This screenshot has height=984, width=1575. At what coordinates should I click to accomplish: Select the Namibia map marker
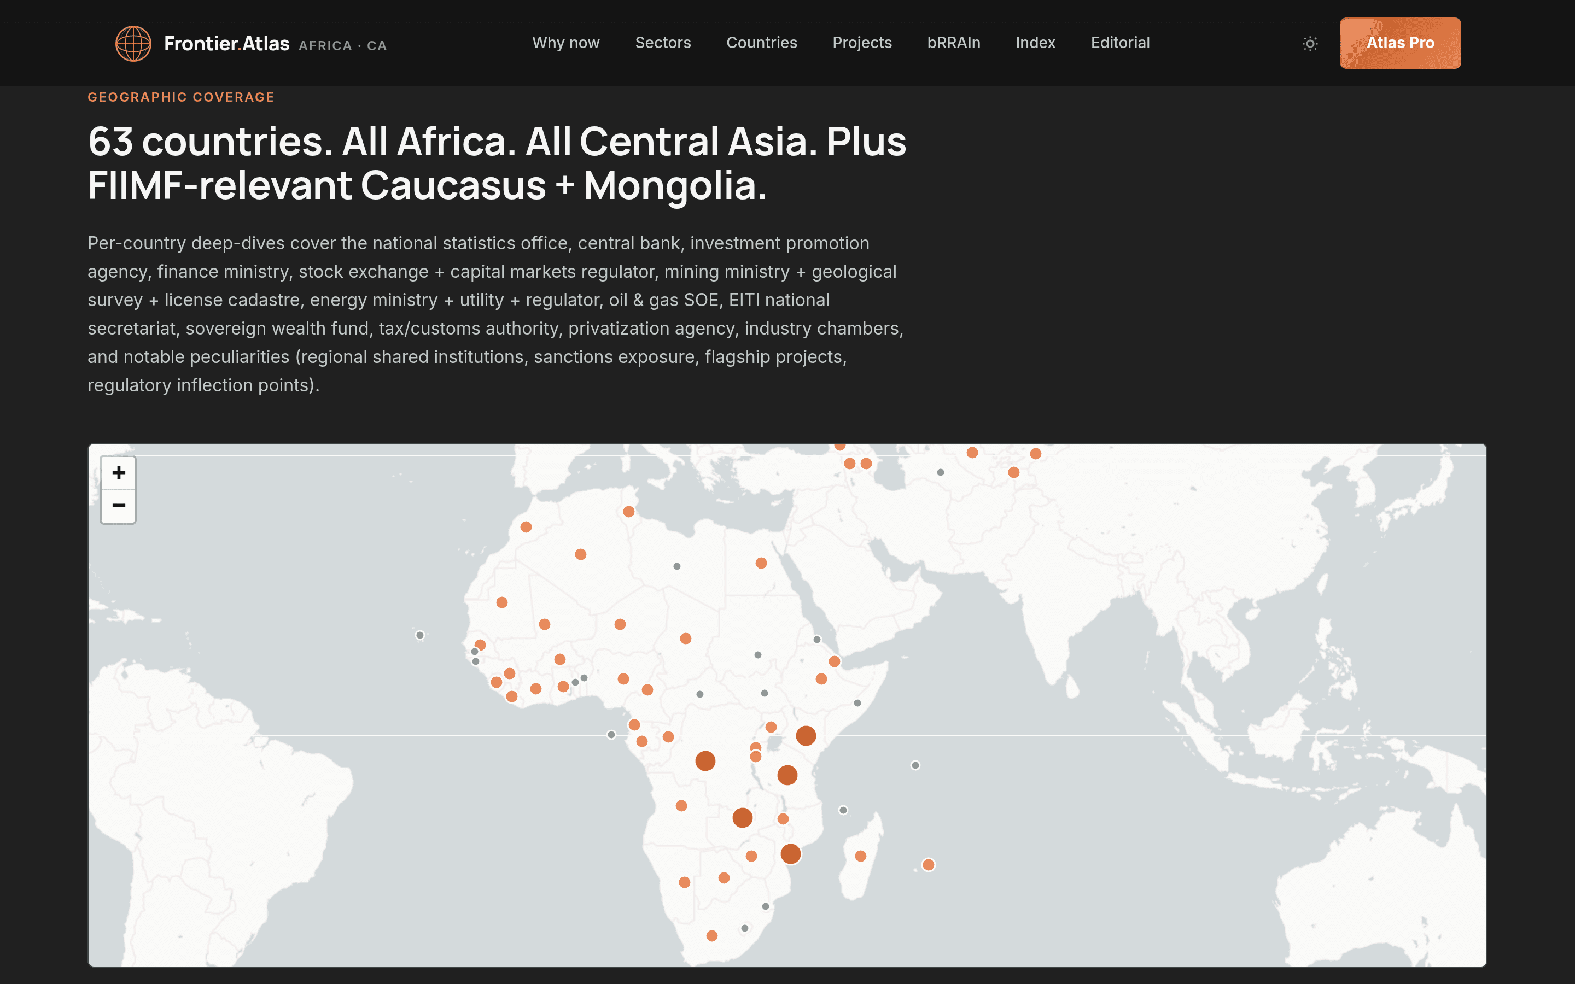(x=684, y=882)
